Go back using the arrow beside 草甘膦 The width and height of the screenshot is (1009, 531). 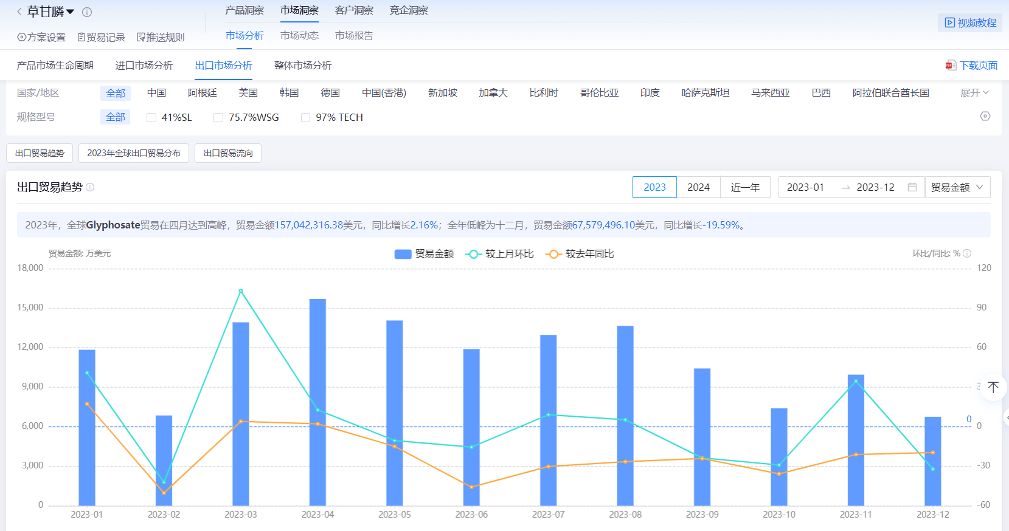coord(19,12)
